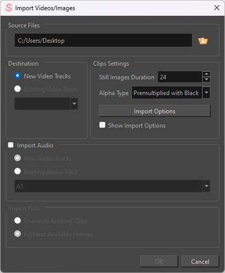Expand the A1 audio track dropdown
This screenshot has width=225, height=273.
(x=206, y=186)
